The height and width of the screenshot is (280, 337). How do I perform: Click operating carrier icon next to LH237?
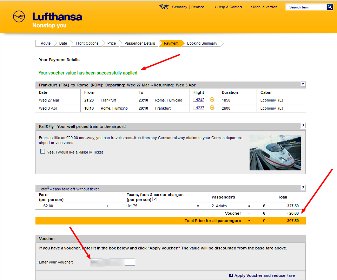[x=212, y=108]
